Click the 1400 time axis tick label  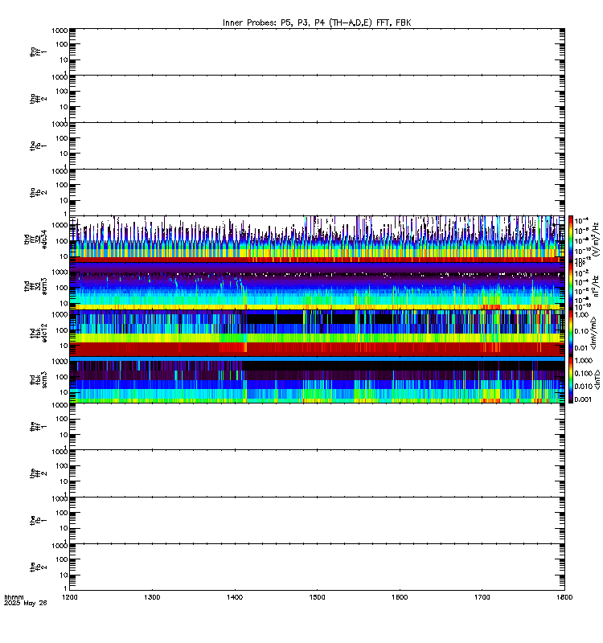coord(235,597)
